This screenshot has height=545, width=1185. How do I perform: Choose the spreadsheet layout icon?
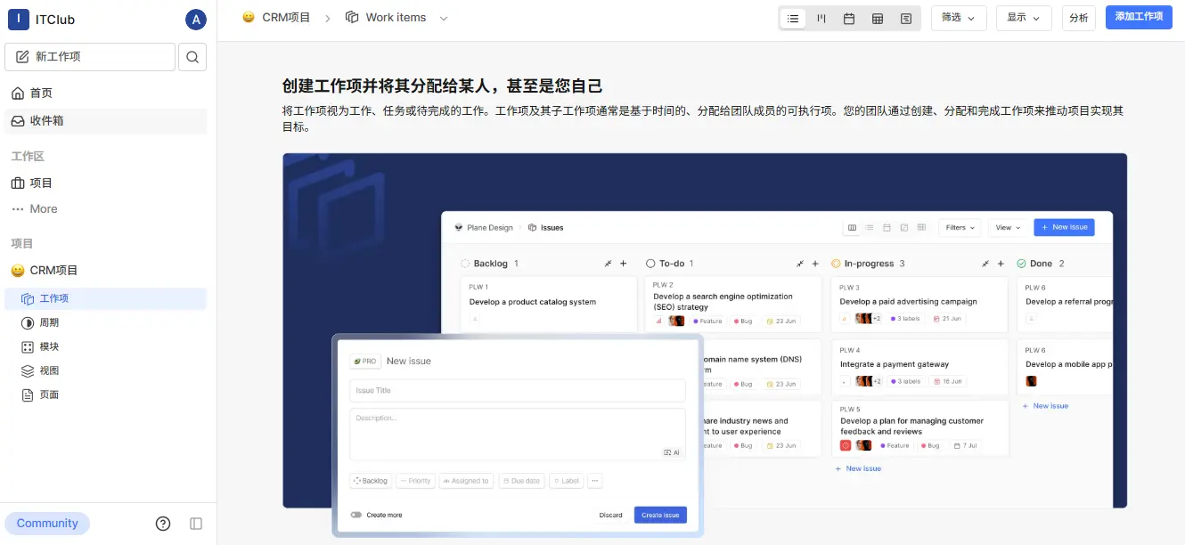click(x=878, y=19)
